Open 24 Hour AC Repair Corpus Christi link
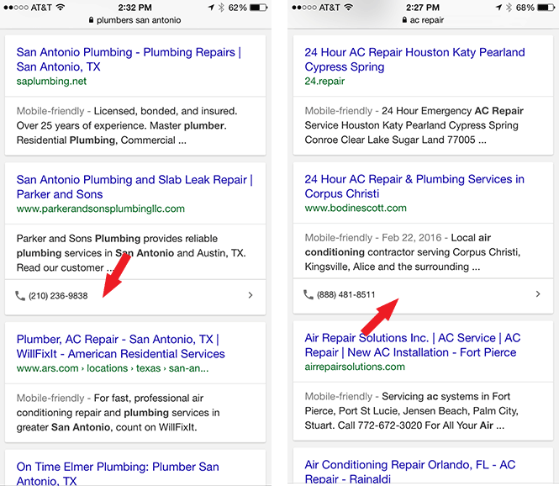The height and width of the screenshot is (486, 559). click(x=414, y=187)
